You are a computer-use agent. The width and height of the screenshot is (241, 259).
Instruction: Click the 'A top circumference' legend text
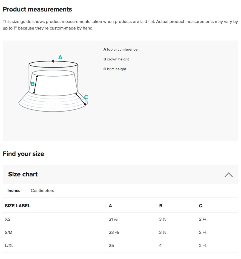pos(120,50)
